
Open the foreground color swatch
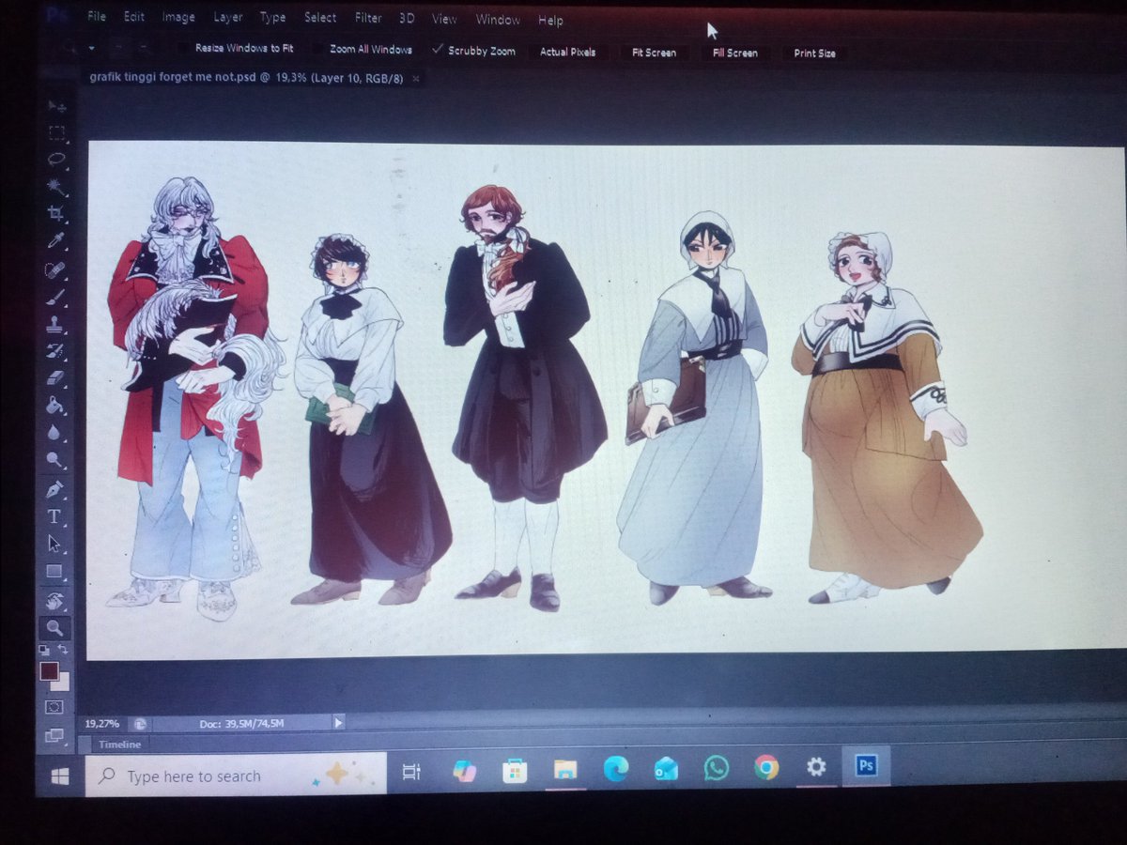49,670
